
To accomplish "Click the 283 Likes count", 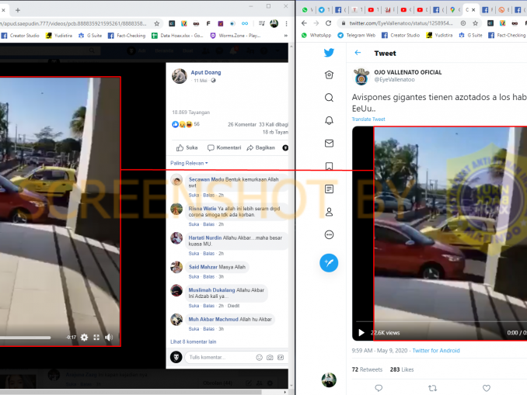I will [402, 369].
